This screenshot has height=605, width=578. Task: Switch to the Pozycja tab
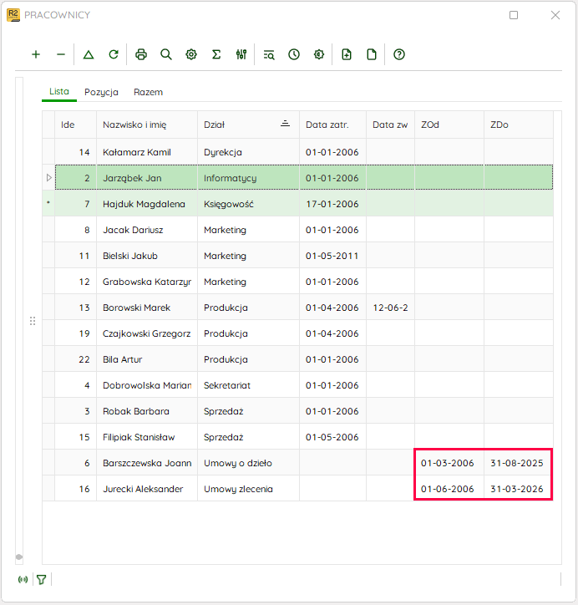(101, 92)
